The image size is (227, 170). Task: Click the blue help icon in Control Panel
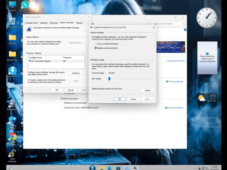point(185,30)
